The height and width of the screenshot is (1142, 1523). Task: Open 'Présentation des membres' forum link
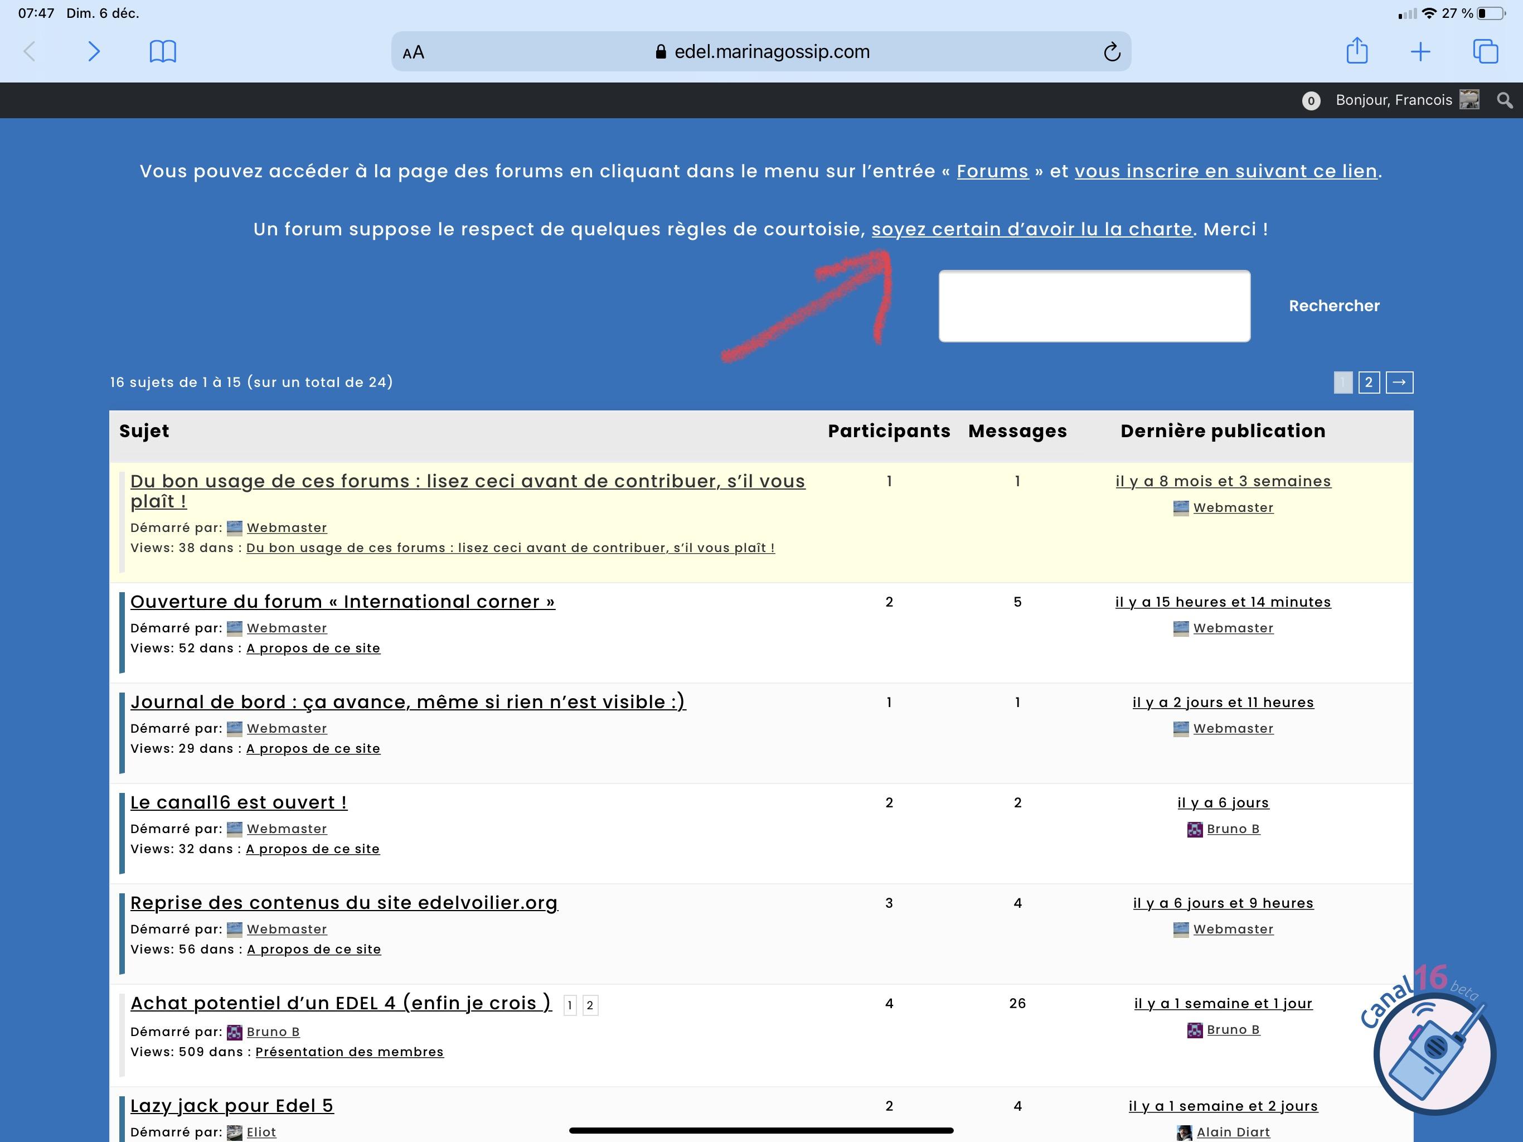point(349,1052)
